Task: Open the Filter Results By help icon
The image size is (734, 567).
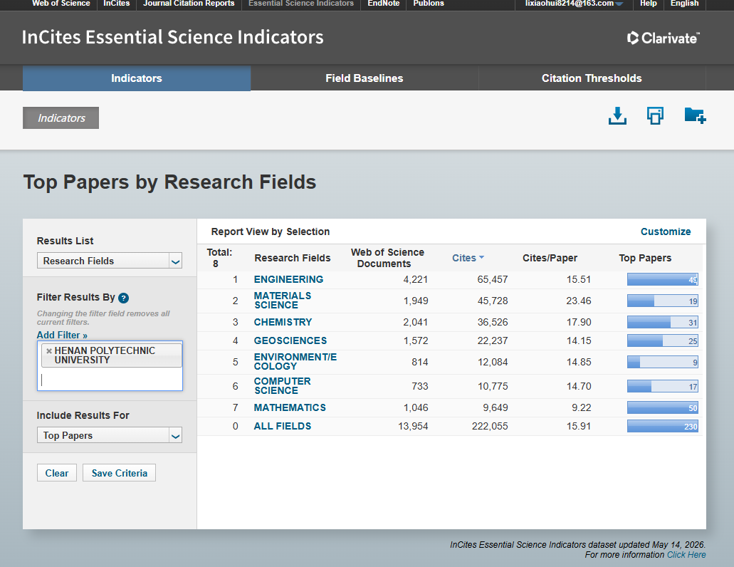Action: tap(124, 298)
